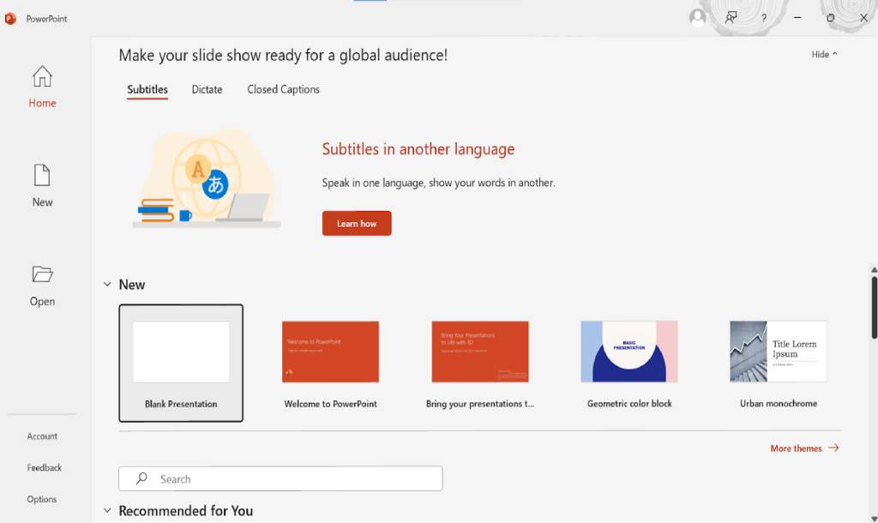Click the More themes arrow icon
Screen dimensions: 878x523
833,448
